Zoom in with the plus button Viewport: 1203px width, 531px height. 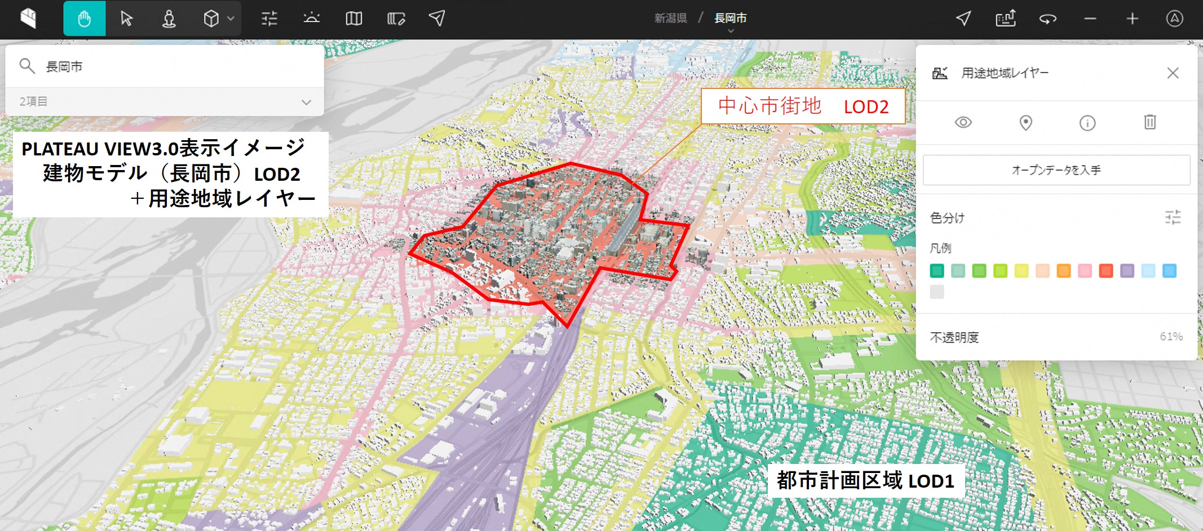click(x=1132, y=19)
